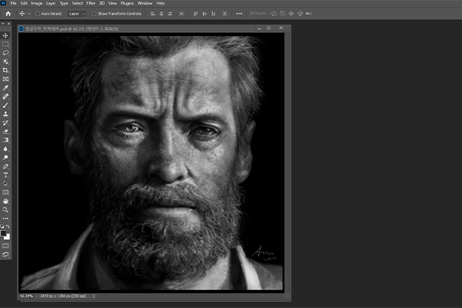Open the Filter menu
This screenshot has height=308, width=462.
pyautogui.click(x=90, y=3)
